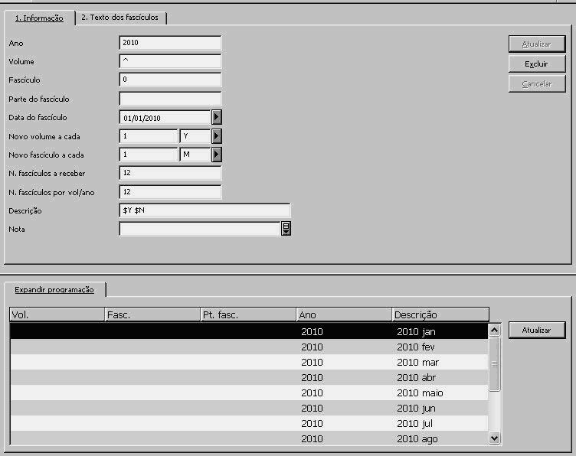This screenshot has width=576, height=456.
Task: Click Atualizar button beside the schedule list
Action: point(537,331)
